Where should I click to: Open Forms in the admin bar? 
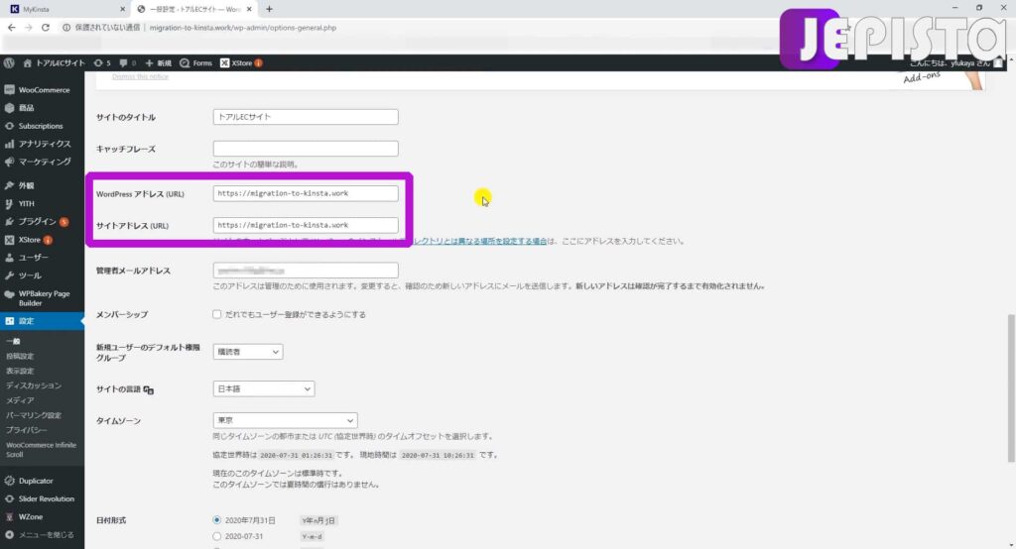tap(195, 62)
